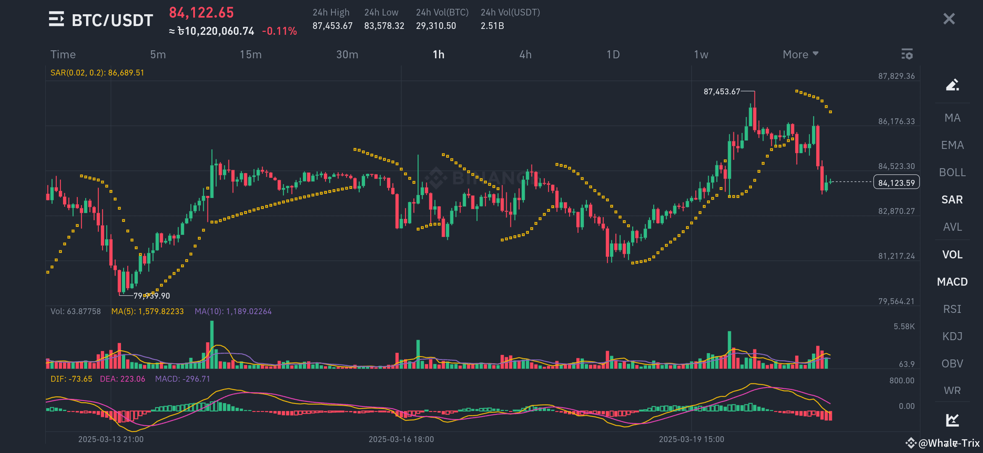Show the OBV indicator

952,363
